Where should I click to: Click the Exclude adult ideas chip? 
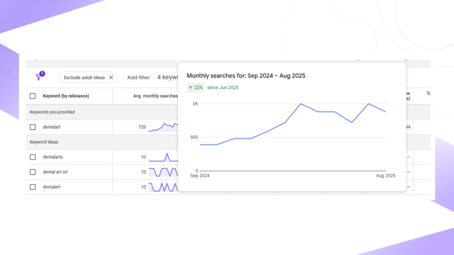88,77
